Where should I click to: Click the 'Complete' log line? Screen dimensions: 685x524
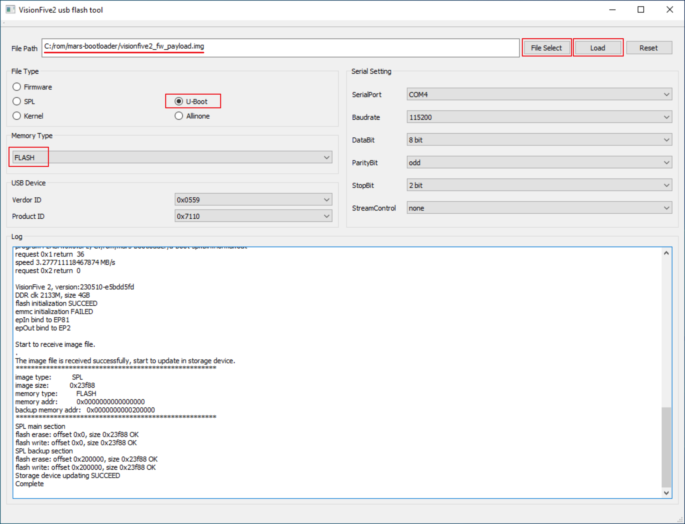coord(30,484)
